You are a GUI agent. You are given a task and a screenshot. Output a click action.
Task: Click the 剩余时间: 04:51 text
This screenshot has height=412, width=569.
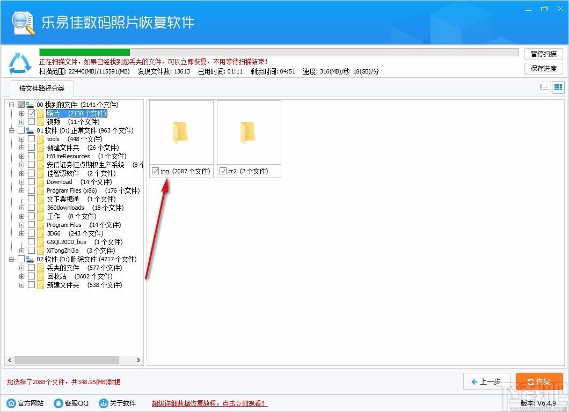(x=273, y=71)
